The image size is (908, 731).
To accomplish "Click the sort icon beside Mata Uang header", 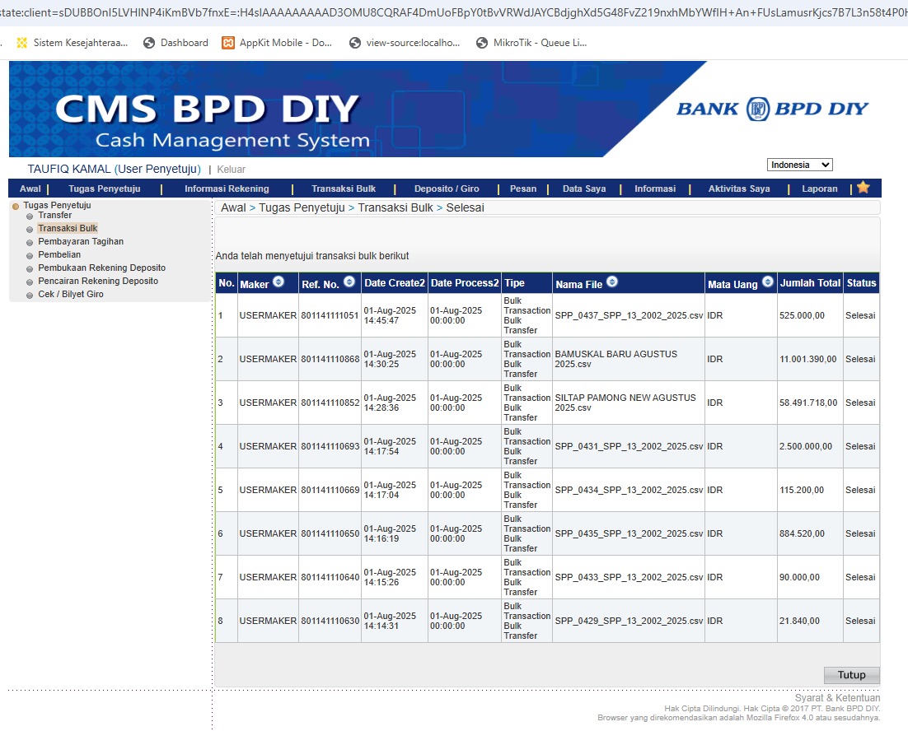I will [x=768, y=282].
